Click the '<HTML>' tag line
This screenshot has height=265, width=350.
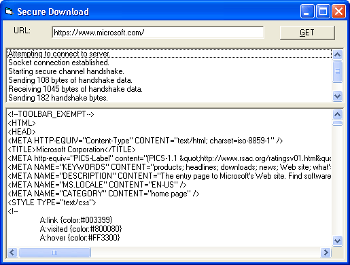(x=22, y=123)
